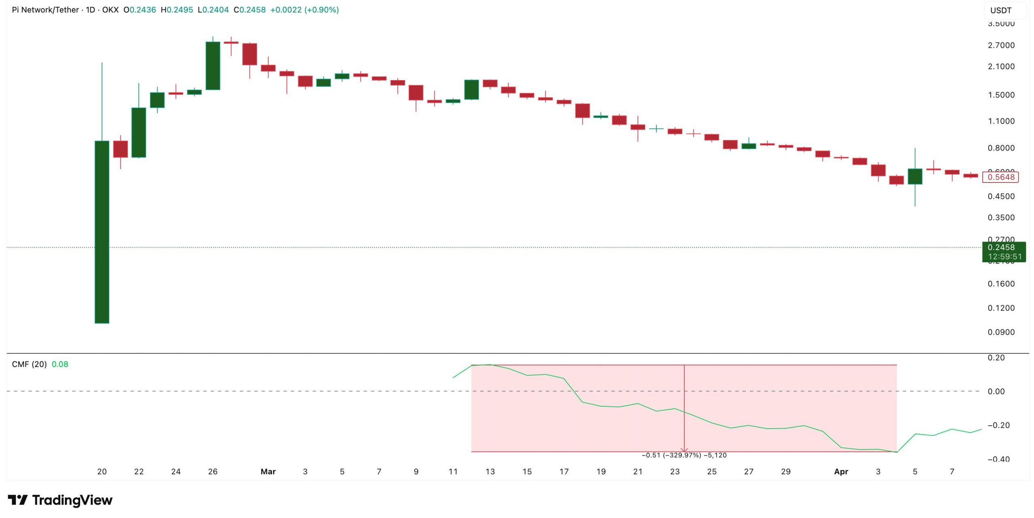The height and width of the screenshot is (518, 1034).
Task: Click the 12:59:51 countdown timer label
Action: (x=1005, y=257)
